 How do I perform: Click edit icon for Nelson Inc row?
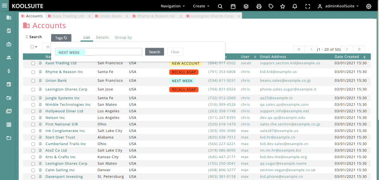40,118
